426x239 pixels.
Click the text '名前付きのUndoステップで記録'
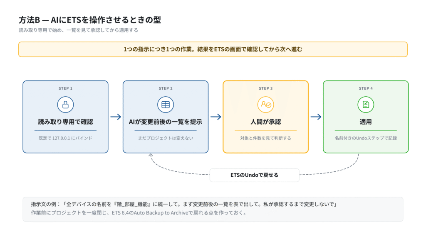click(366, 138)
